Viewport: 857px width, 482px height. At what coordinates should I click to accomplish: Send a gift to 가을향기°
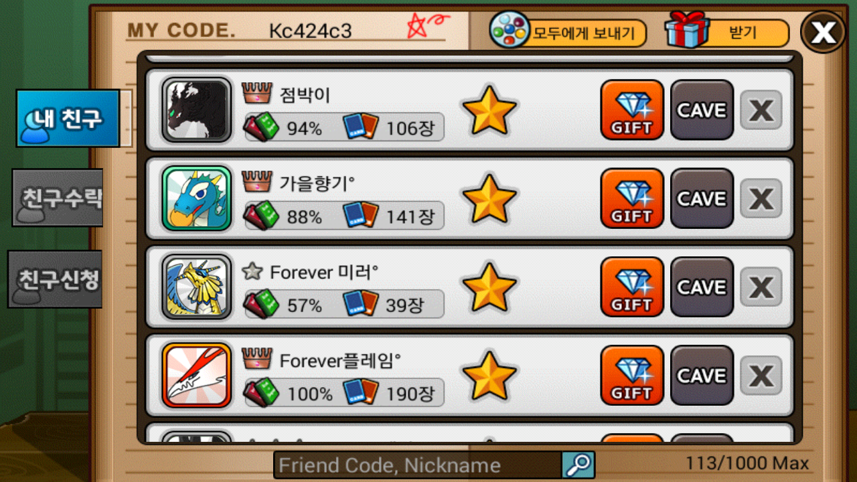(x=632, y=198)
